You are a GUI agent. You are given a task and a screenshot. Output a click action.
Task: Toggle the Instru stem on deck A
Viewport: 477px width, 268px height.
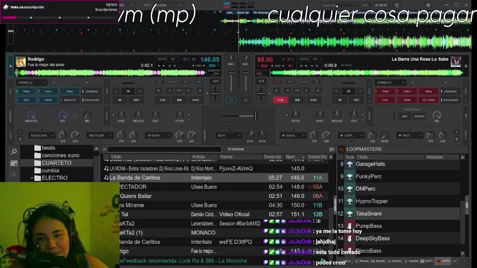click(48, 91)
